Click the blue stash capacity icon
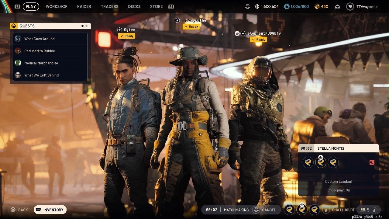This screenshot has height=219, width=389. (x=287, y=6)
